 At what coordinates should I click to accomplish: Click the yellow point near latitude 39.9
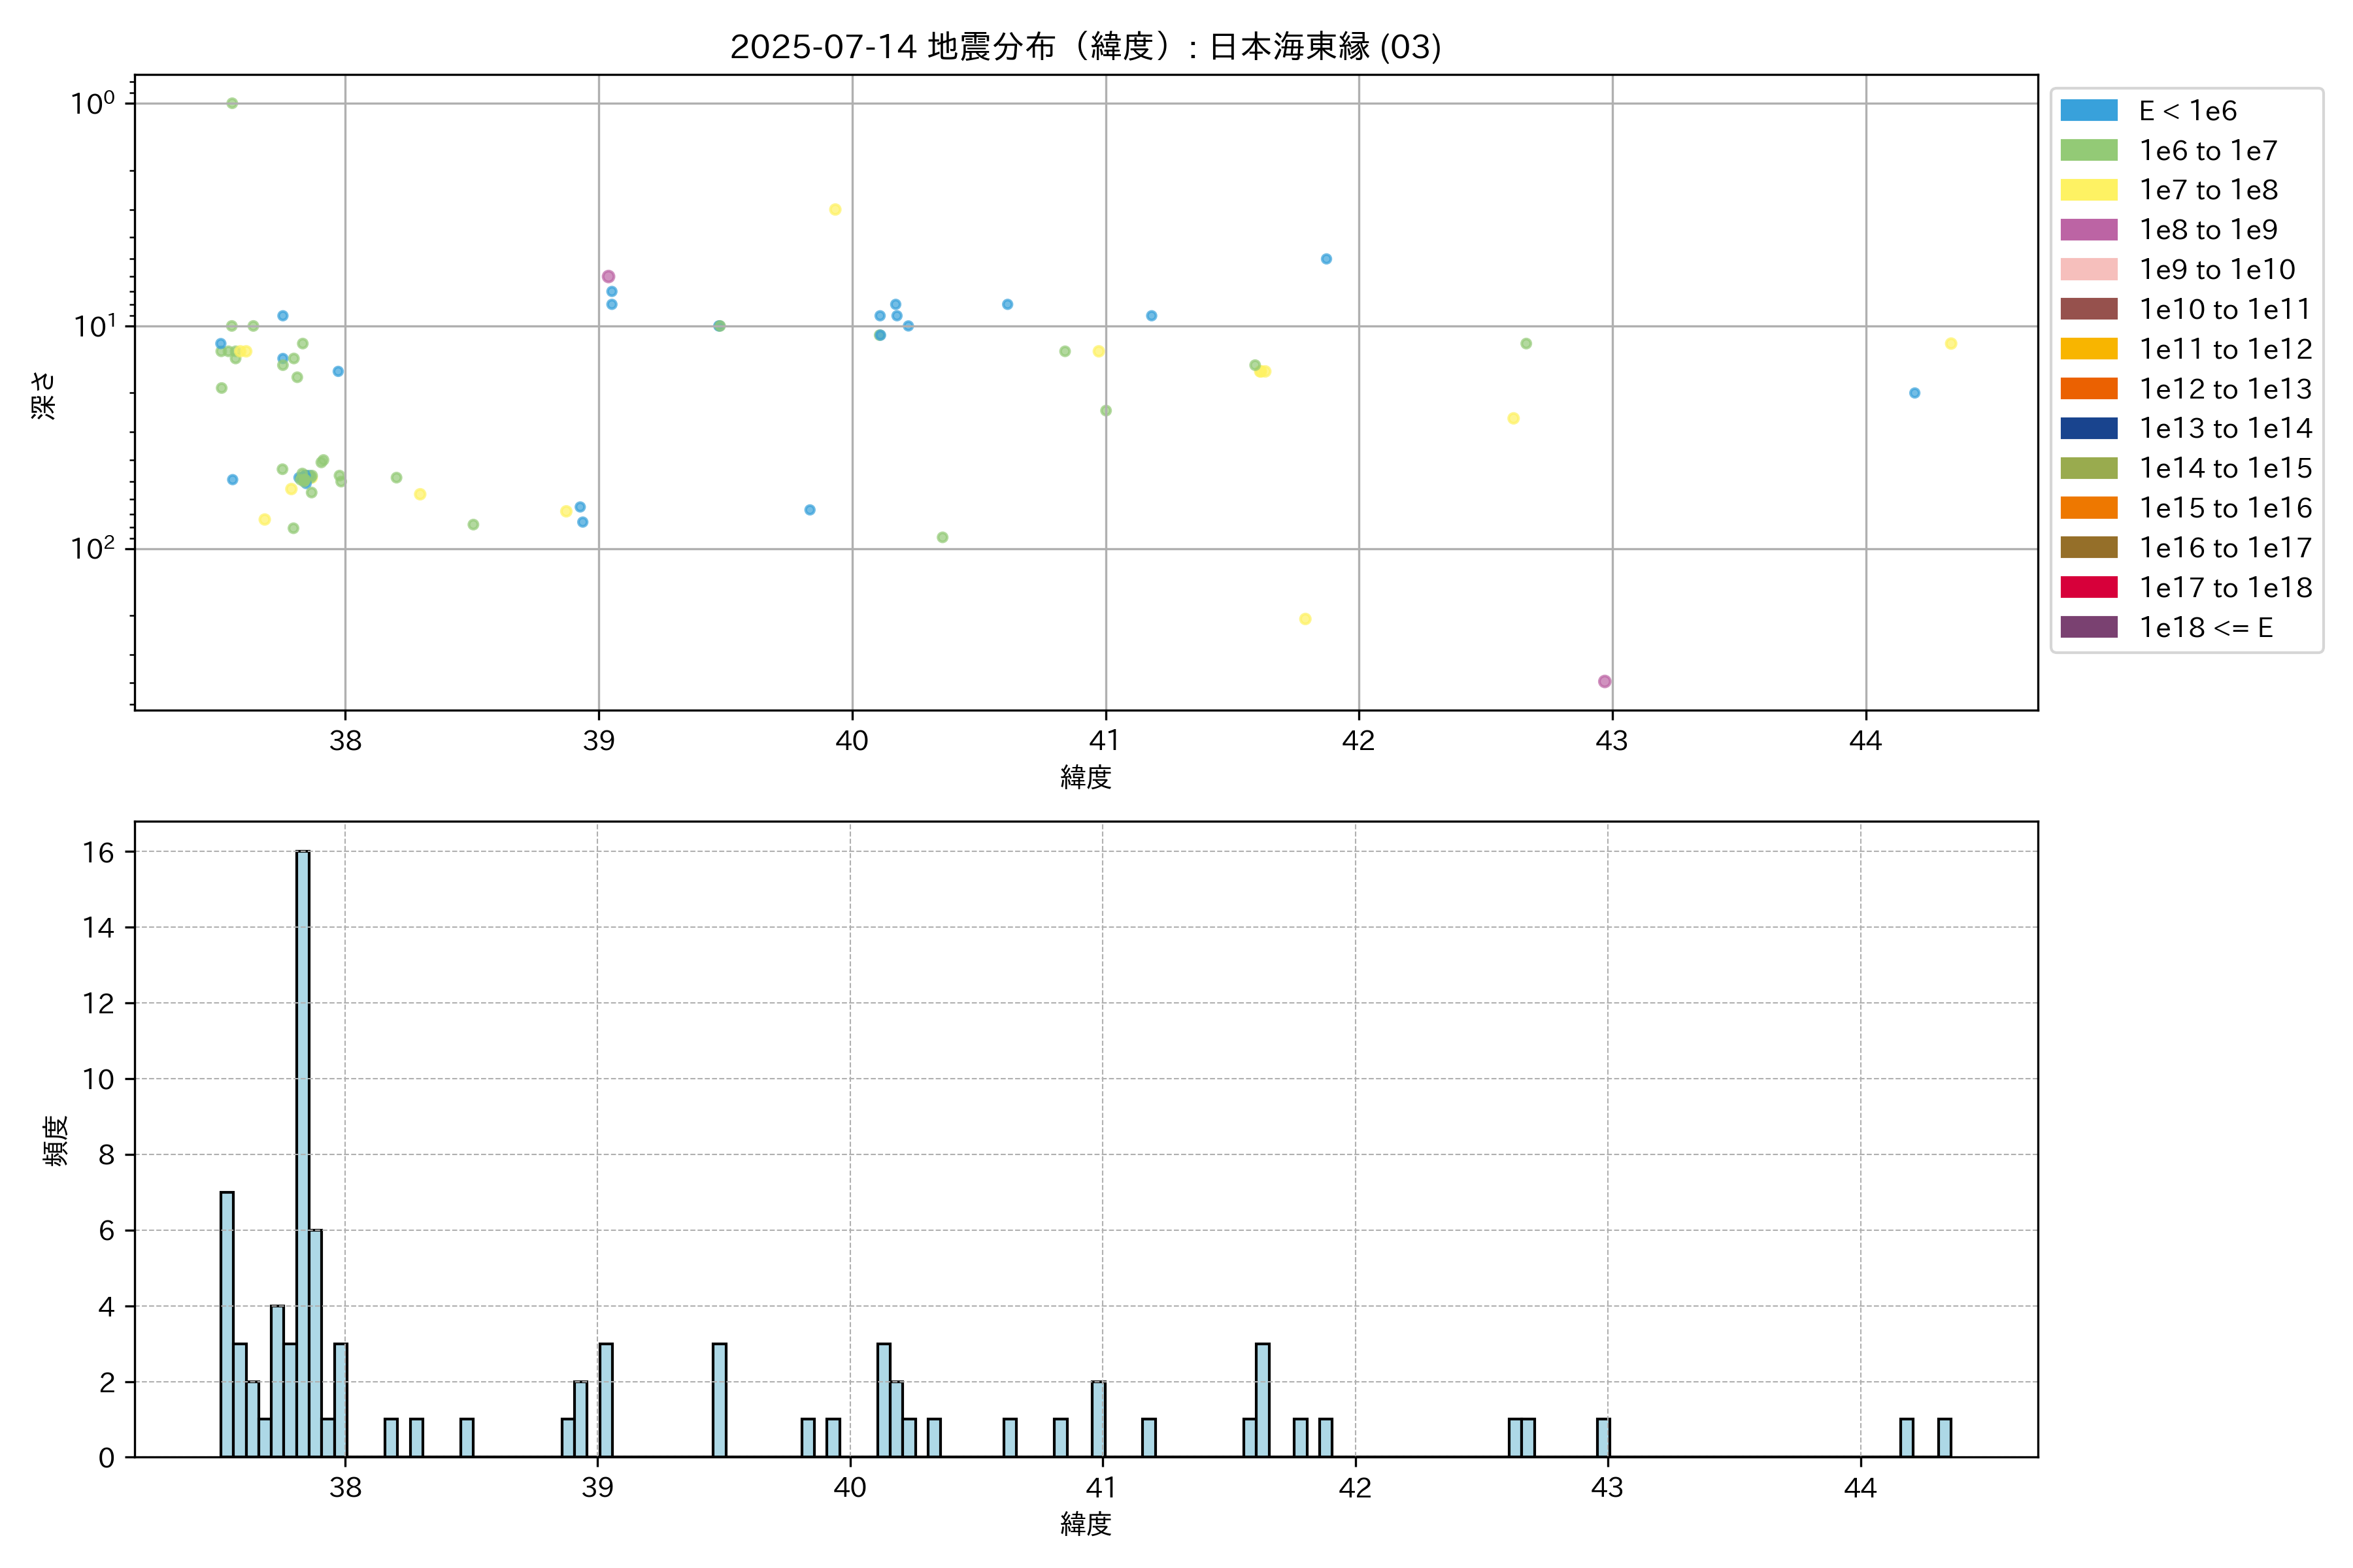pos(835,209)
